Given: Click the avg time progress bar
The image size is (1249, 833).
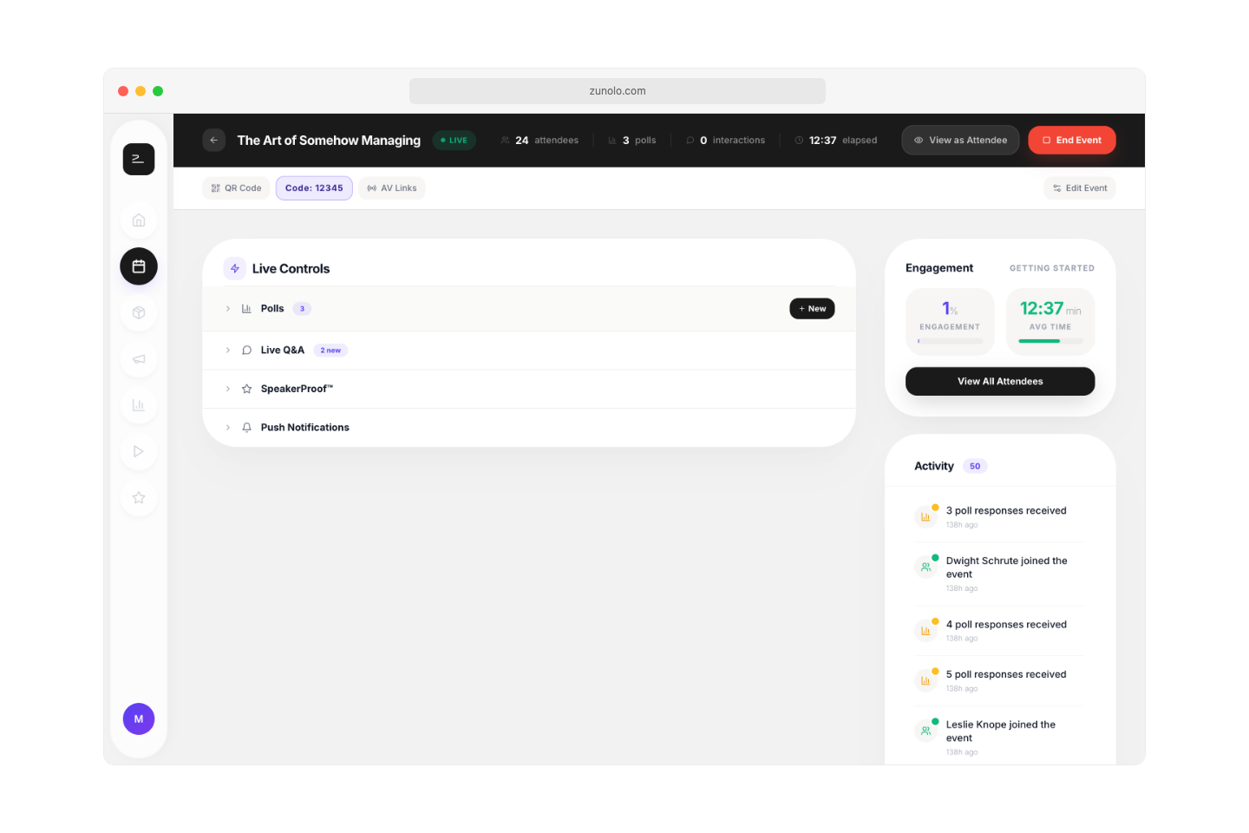Looking at the screenshot, I should [1050, 341].
